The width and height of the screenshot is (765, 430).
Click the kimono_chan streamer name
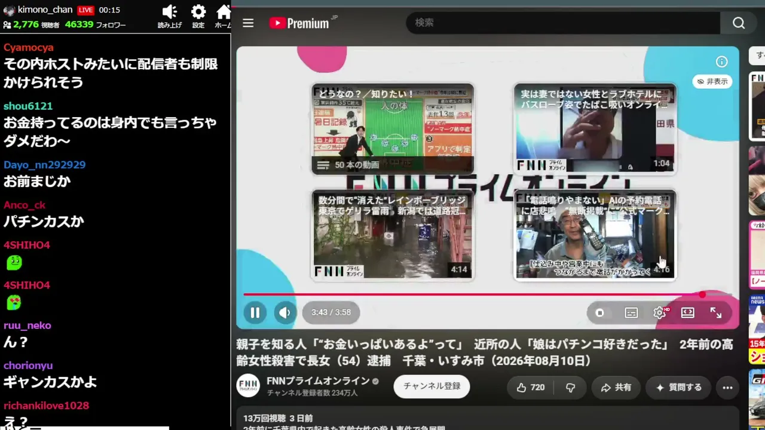coord(45,10)
